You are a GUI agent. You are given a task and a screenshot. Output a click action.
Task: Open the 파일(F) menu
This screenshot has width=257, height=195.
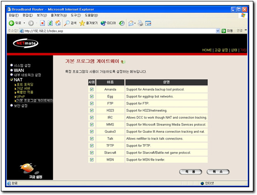[x=14, y=16]
